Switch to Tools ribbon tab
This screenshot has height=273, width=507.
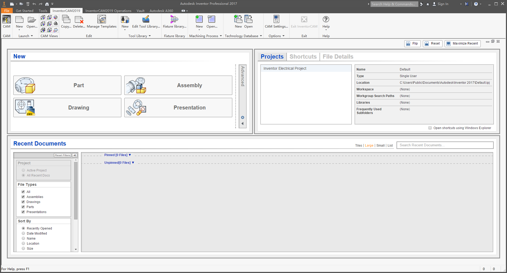[x=43, y=11]
